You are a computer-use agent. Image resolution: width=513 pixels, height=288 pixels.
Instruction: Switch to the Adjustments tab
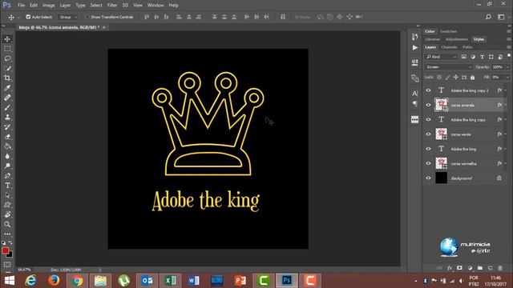click(457, 39)
